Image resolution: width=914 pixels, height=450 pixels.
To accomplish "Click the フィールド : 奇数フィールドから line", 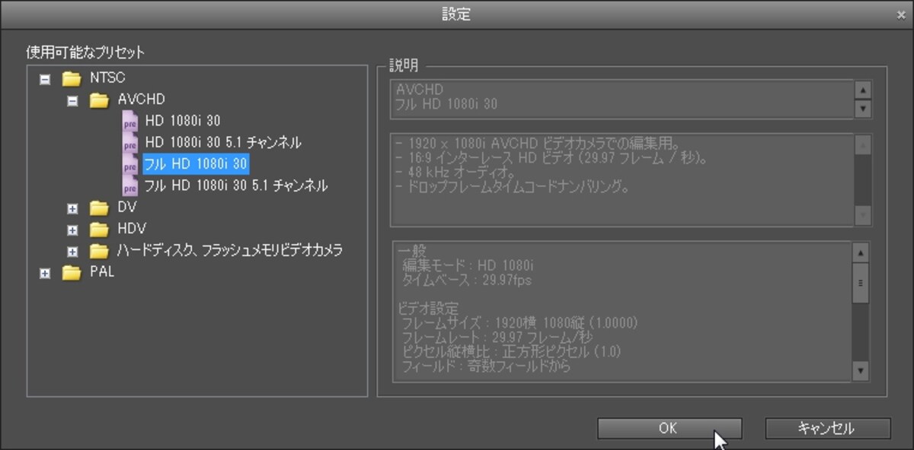I will (x=487, y=365).
